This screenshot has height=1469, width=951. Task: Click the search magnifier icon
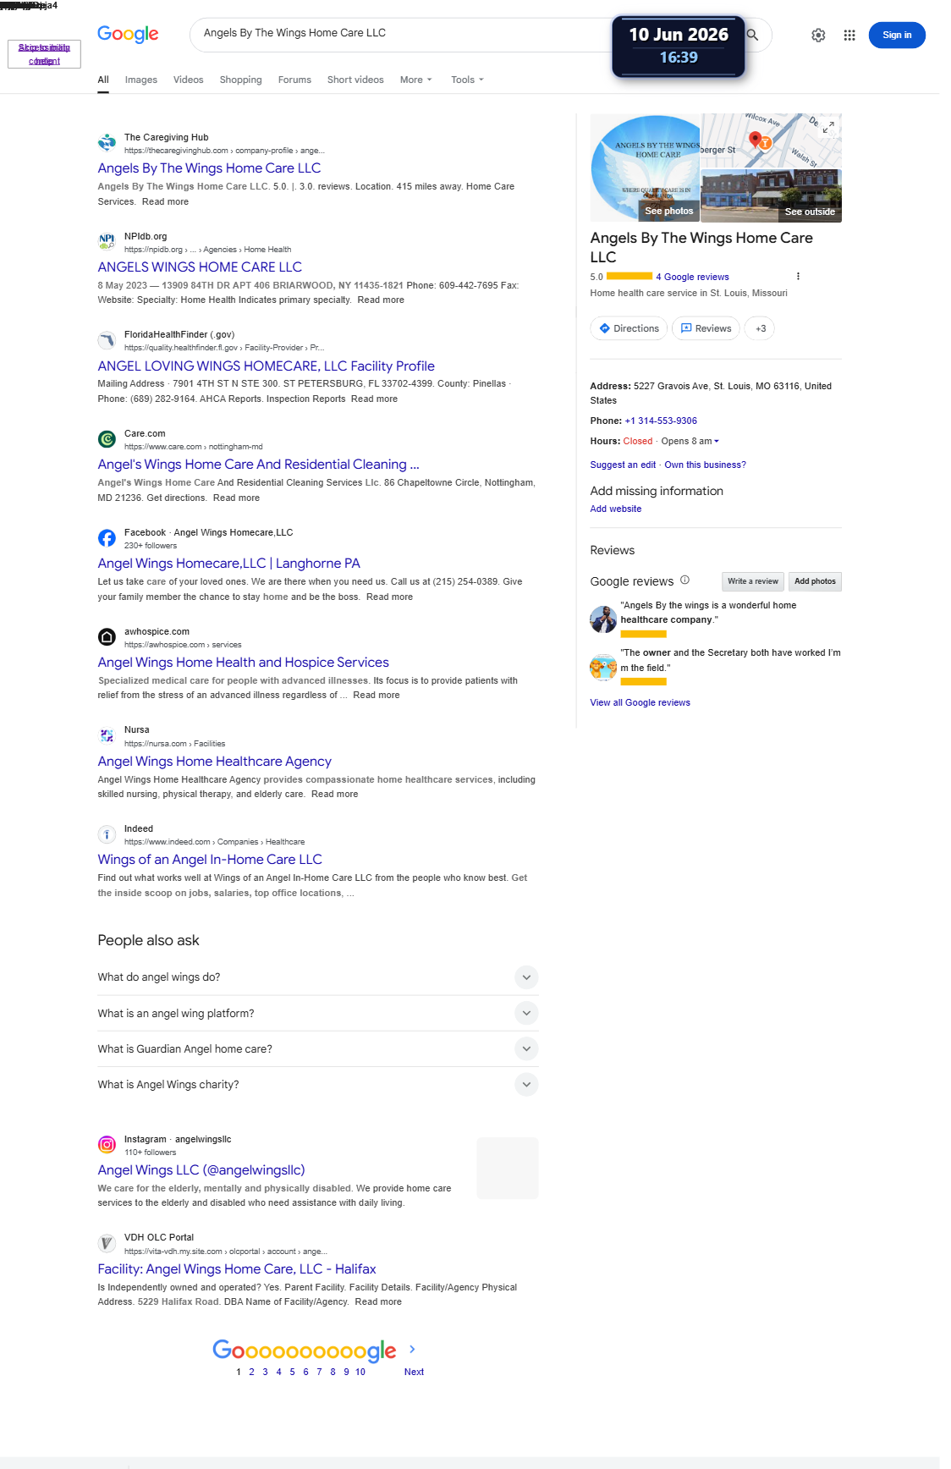[752, 35]
